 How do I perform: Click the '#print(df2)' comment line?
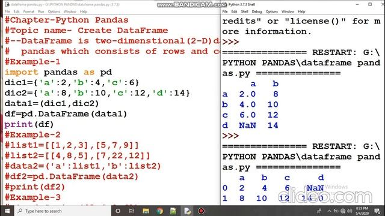coord(35,187)
